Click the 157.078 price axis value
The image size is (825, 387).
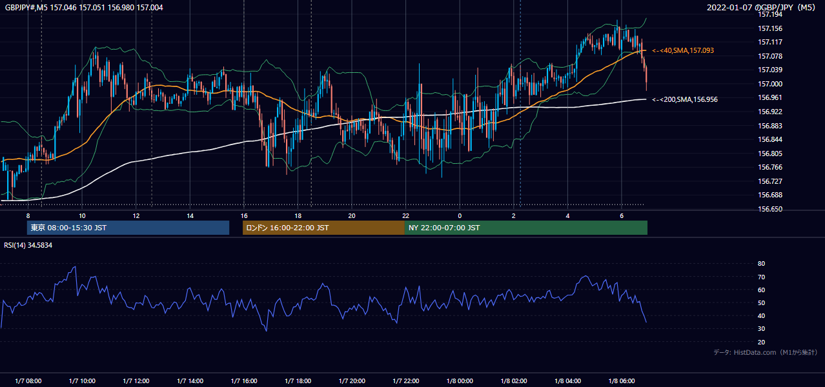point(769,56)
